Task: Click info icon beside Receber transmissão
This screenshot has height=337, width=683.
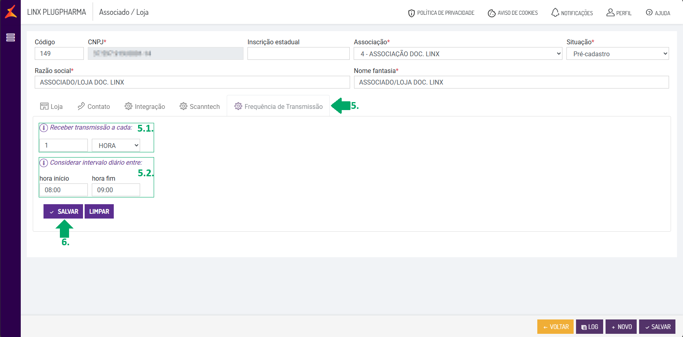Action: [x=44, y=128]
